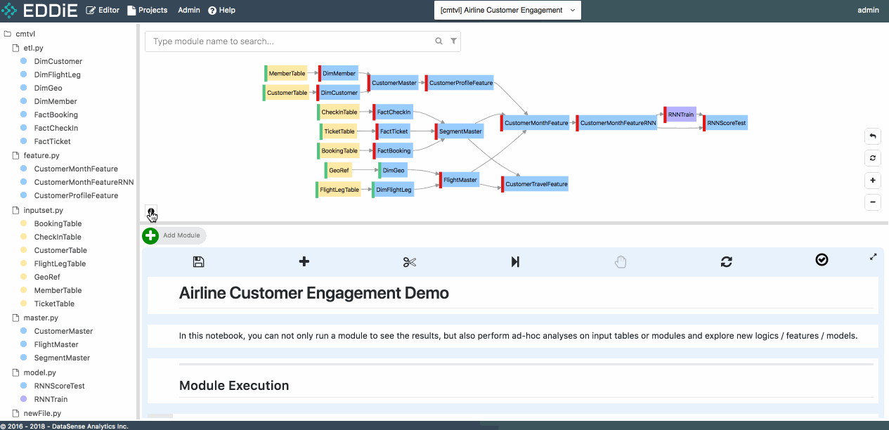
Task: Open the Help menu
Action: 222,11
